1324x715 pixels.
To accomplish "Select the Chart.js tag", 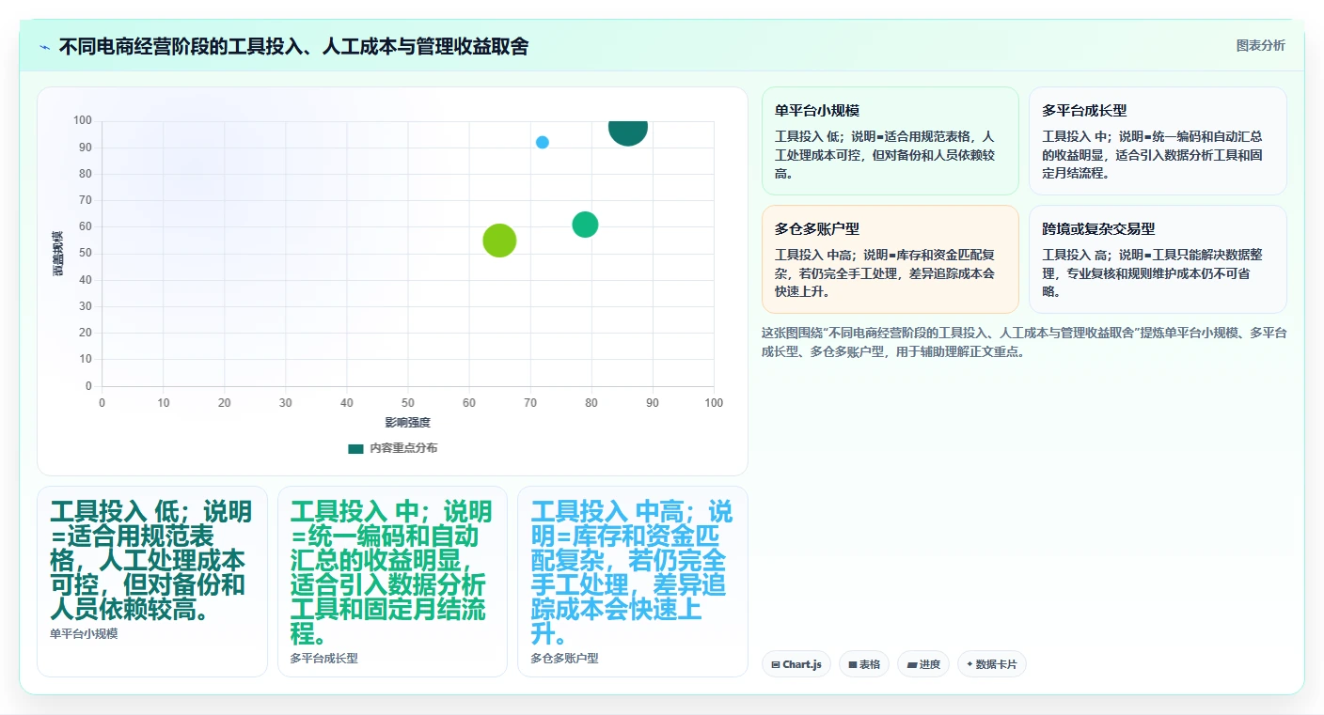I will click(796, 664).
